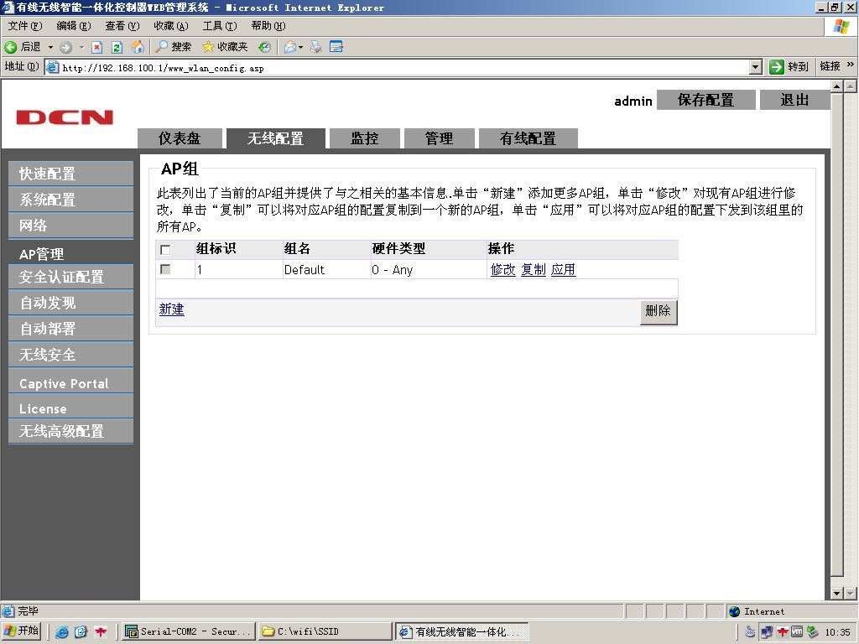The height and width of the screenshot is (644, 859).
Task: Open 系统配置 in sidebar
Action: coord(70,200)
